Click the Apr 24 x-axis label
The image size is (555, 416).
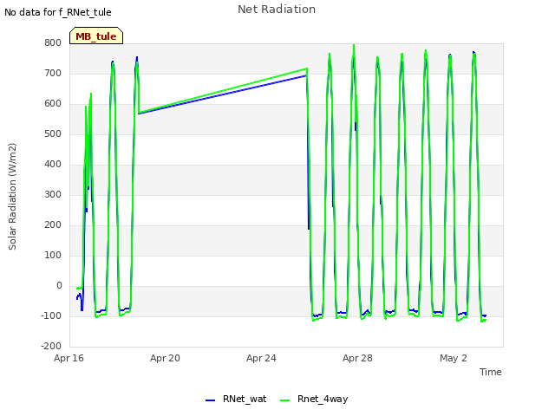[x=261, y=358]
